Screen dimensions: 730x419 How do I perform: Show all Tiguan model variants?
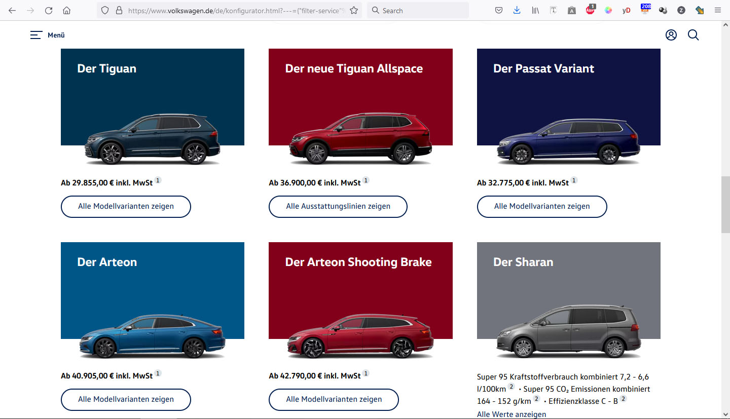pyautogui.click(x=126, y=207)
